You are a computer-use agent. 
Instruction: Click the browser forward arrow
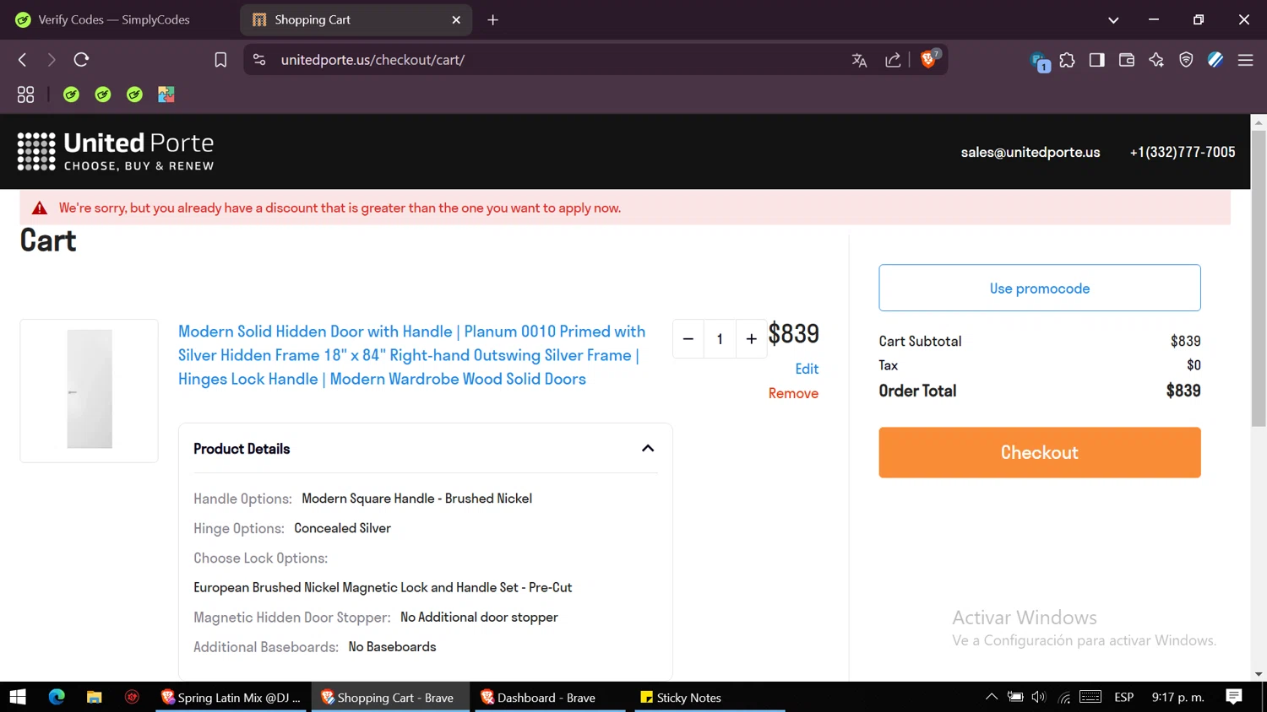coord(52,60)
